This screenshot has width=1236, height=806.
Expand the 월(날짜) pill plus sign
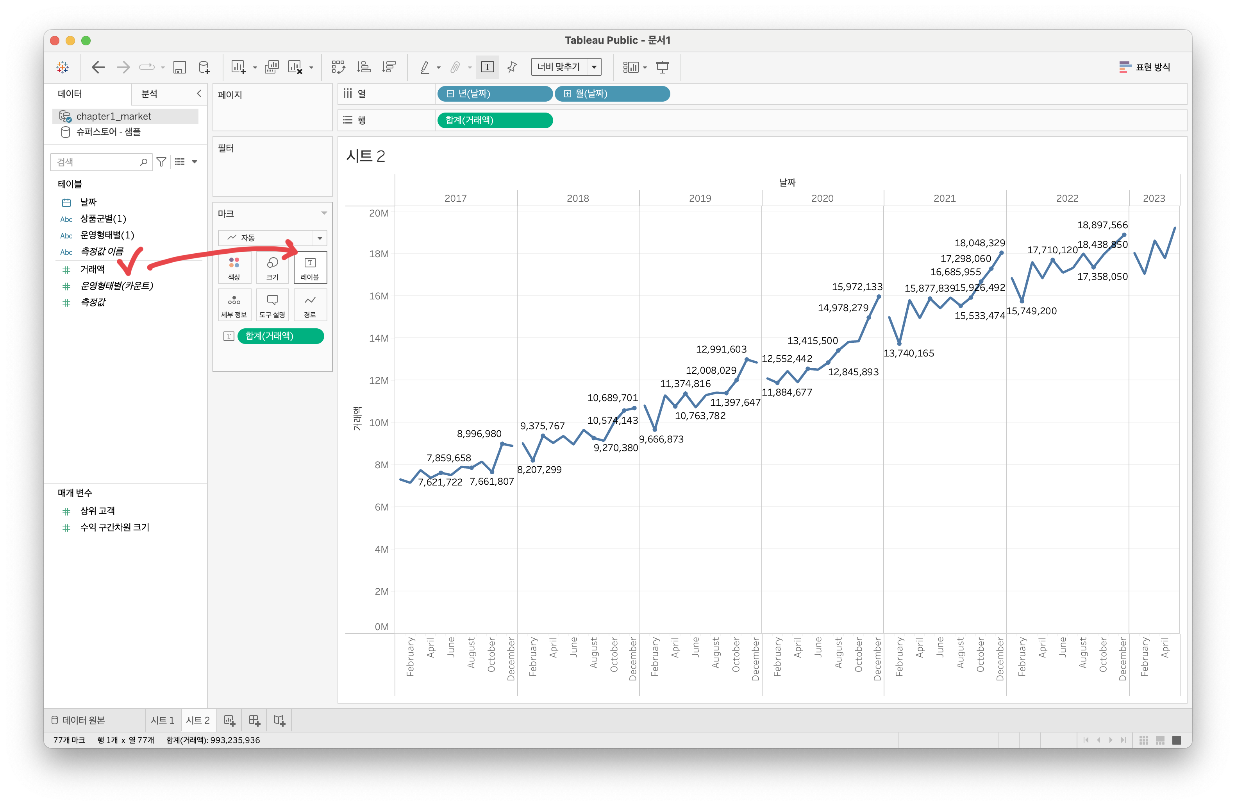pyautogui.click(x=568, y=94)
